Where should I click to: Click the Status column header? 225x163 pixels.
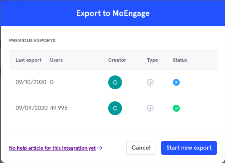pos(180,60)
